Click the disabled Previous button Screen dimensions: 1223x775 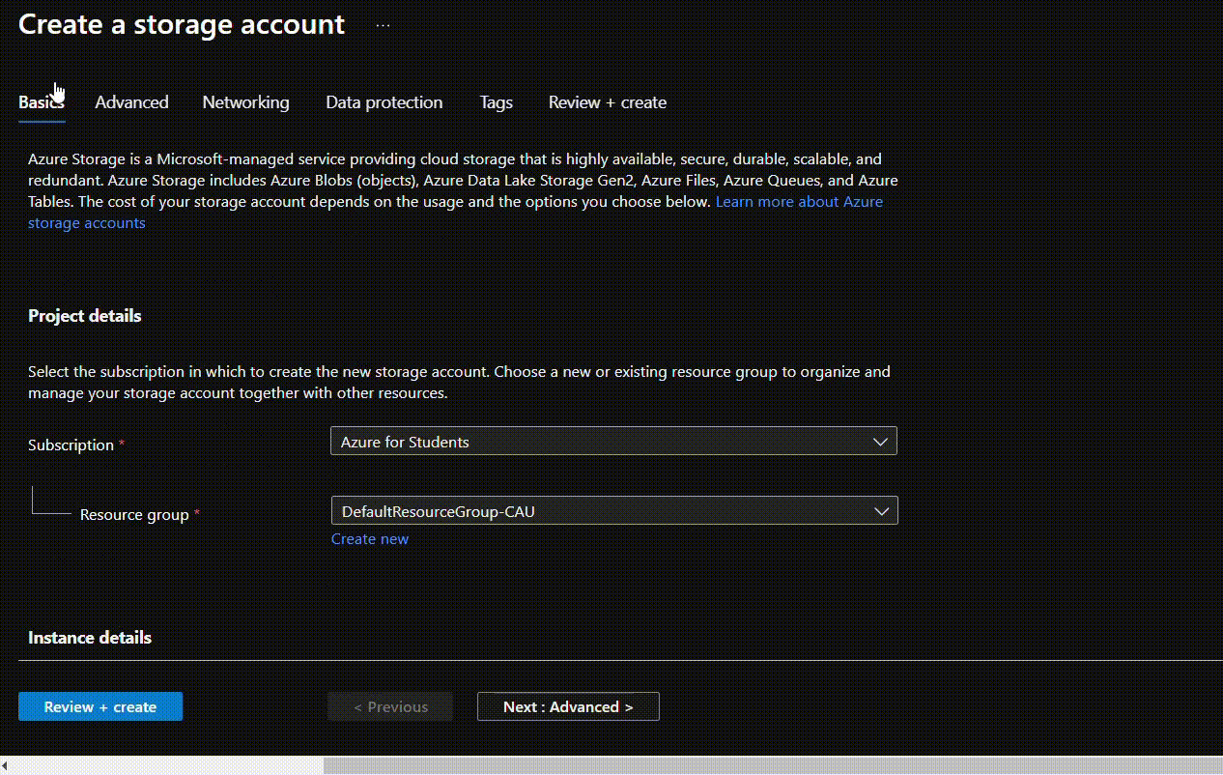pos(390,706)
